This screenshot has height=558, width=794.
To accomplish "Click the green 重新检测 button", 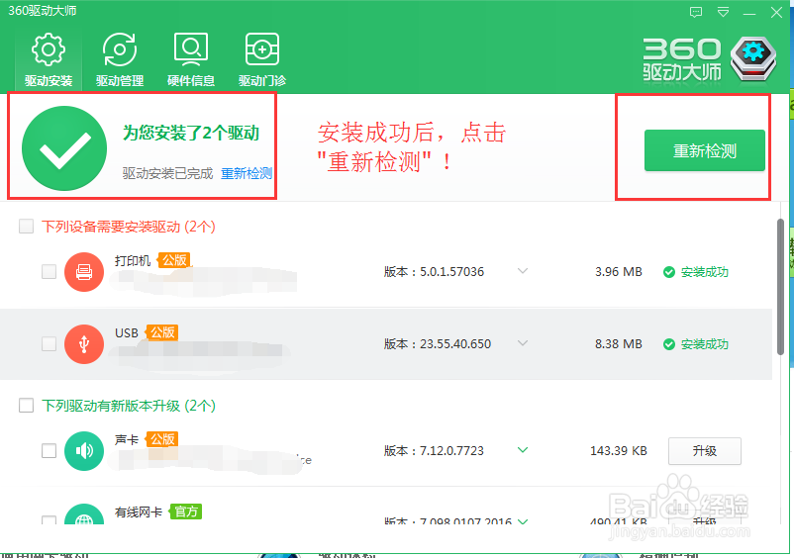I will coord(704,150).
